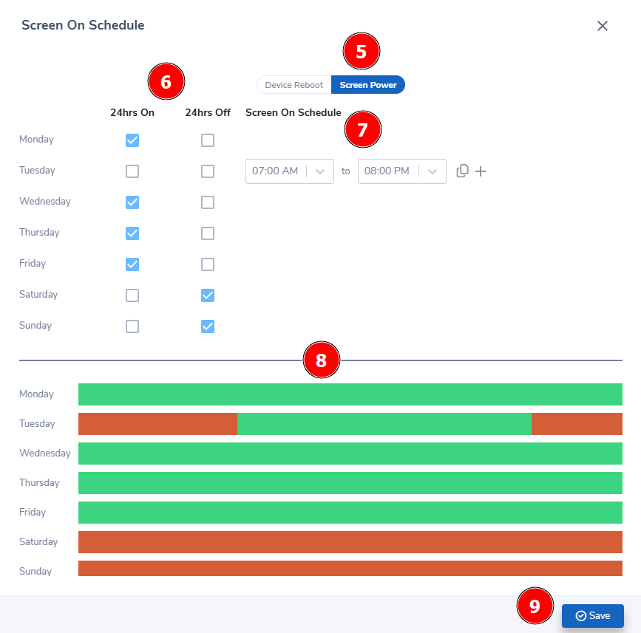Enable Monday 24hrs Off checkbox
Screen dimensions: 641x633
pos(208,140)
